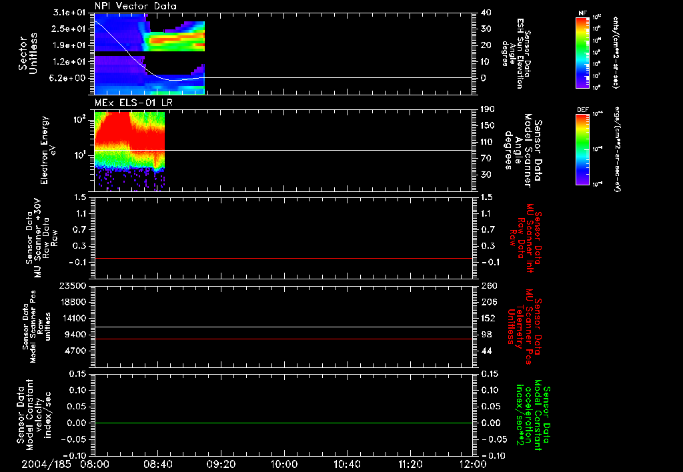This screenshot has height=472, width=683.
Task: Click the red MU Scanner Pos telemetry line
Action: click(283, 339)
